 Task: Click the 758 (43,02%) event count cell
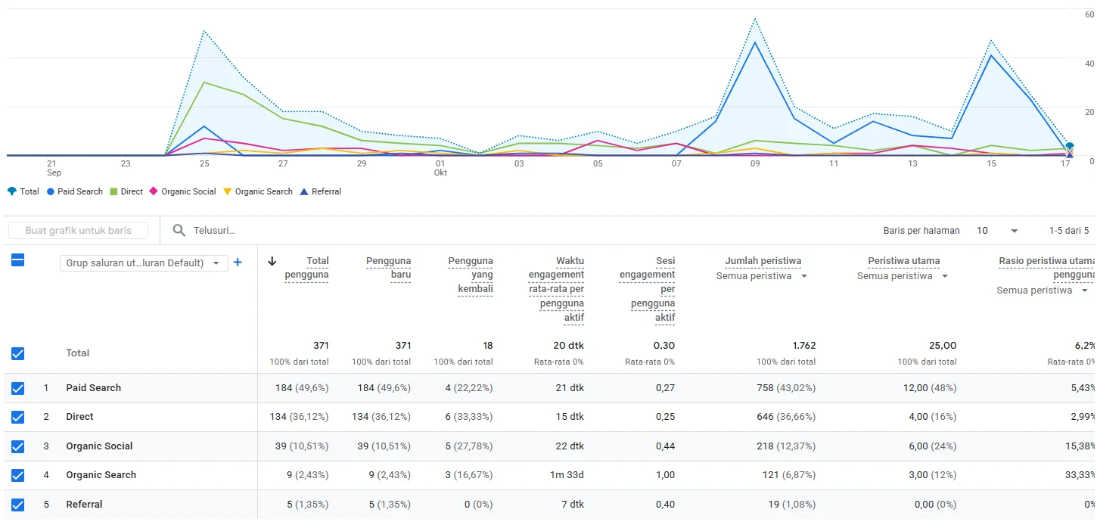tap(786, 388)
